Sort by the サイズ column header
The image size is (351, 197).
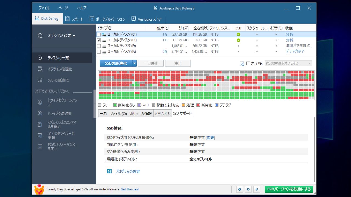(179, 28)
